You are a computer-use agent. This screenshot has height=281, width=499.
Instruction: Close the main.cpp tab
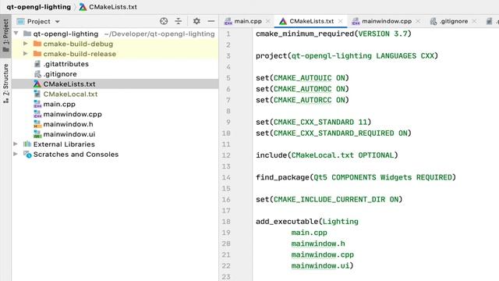[x=268, y=21]
